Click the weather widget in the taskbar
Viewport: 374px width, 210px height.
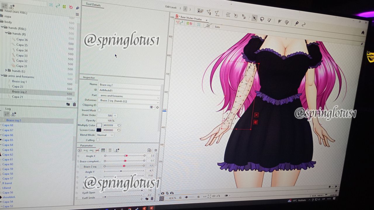296,201
